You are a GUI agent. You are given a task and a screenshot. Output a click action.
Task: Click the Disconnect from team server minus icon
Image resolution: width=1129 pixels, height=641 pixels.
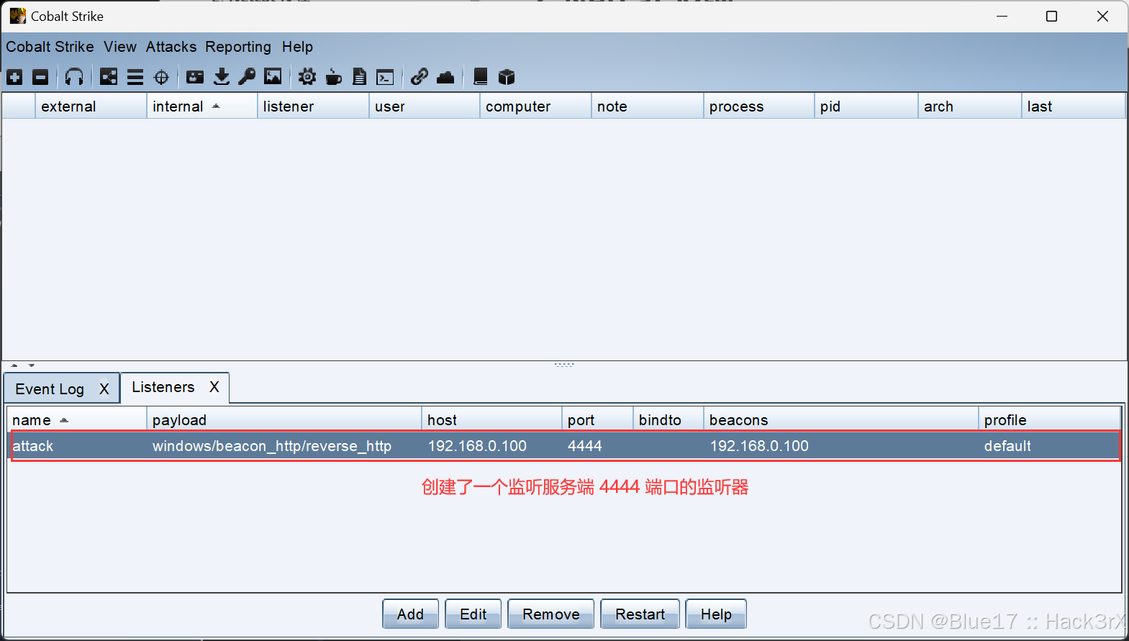(41, 77)
